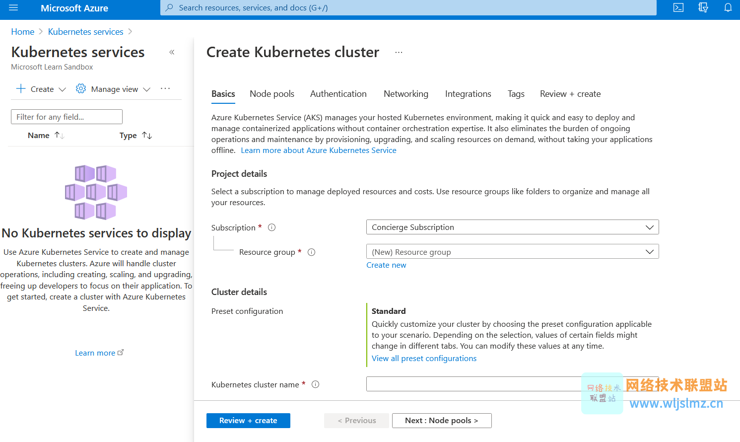
Task: Click the Kubernetes cluster name input field
Action: [x=512, y=384]
